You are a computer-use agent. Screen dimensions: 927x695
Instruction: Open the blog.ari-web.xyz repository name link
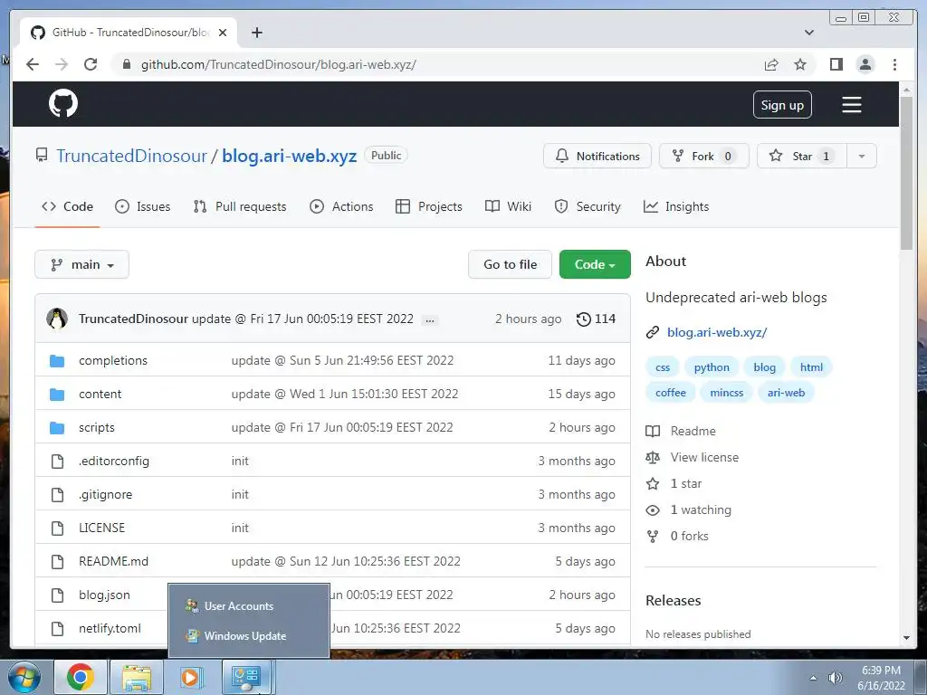pos(289,156)
